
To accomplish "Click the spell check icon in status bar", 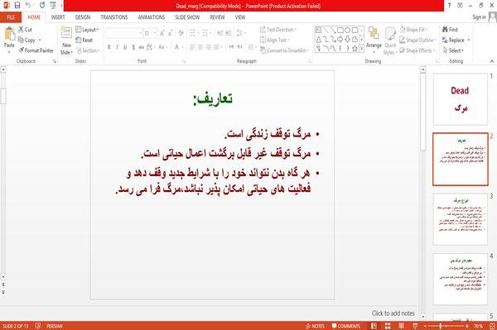I will pyautogui.click(x=38, y=326).
